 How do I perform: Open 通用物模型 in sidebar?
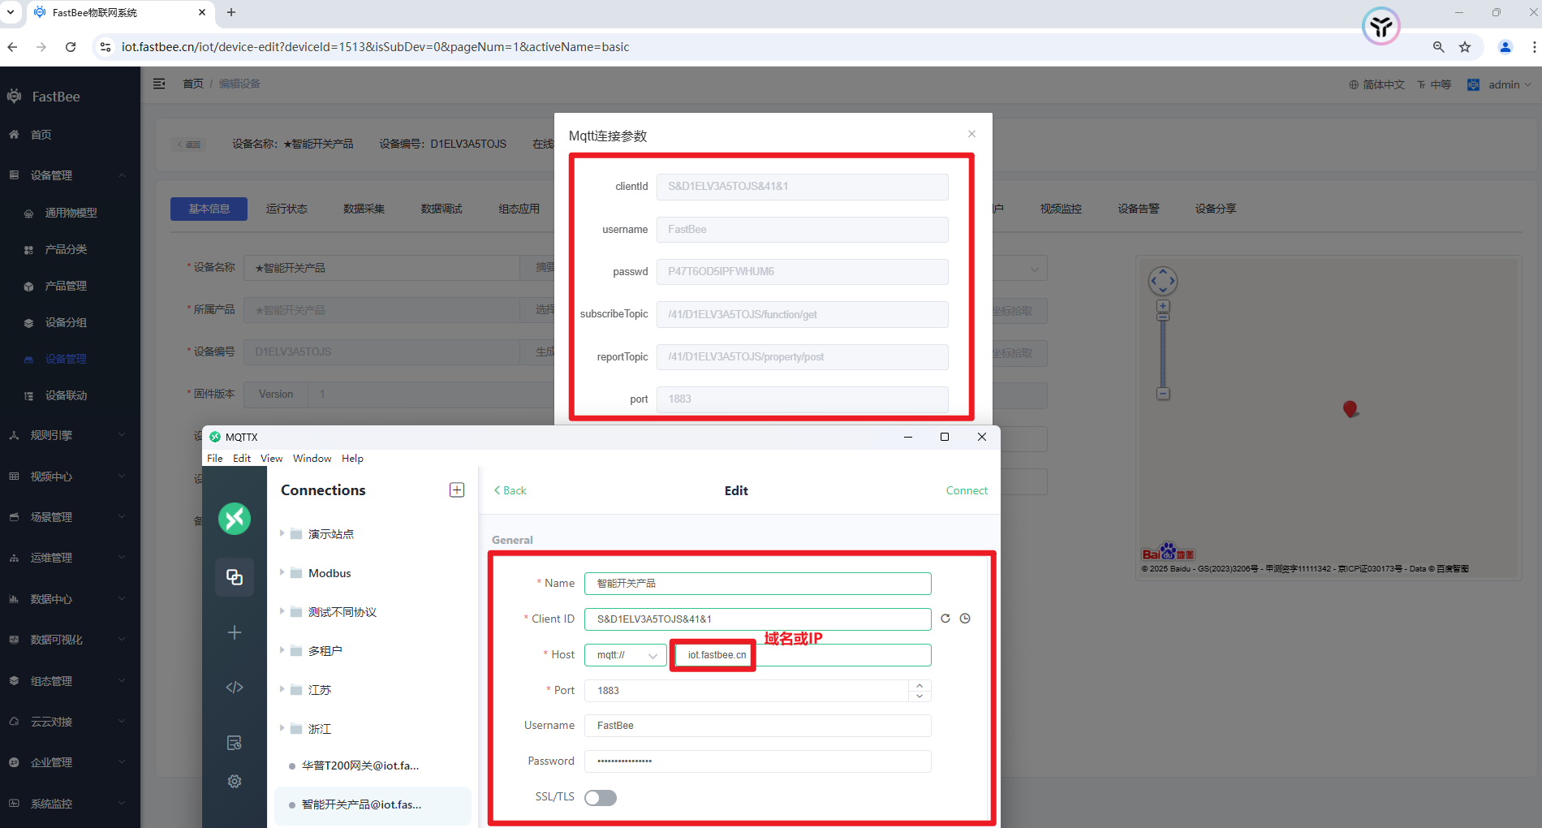click(x=71, y=213)
